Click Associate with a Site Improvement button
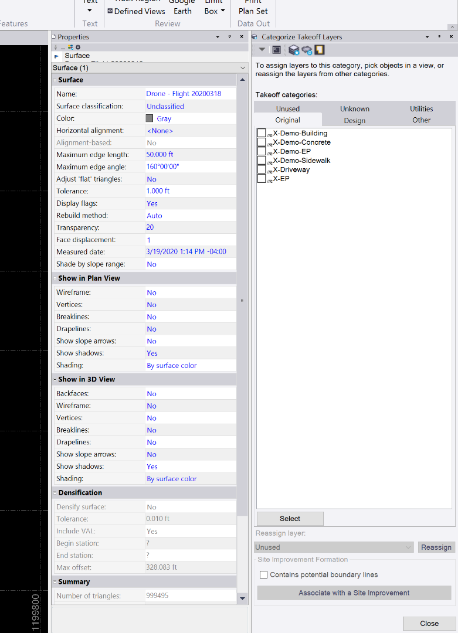458x633 pixels. point(354,593)
